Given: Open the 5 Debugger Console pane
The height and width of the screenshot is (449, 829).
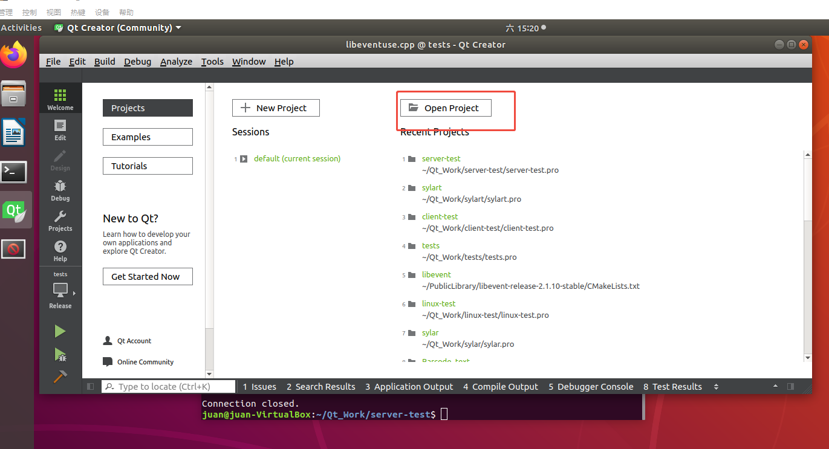Looking at the screenshot, I should (591, 387).
